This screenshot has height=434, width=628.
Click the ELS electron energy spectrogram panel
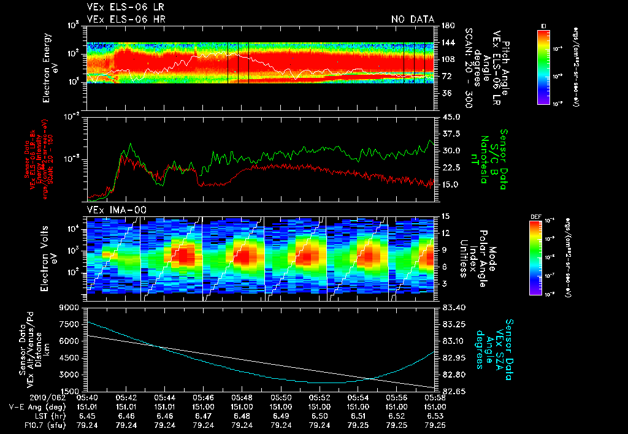coord(261,68)
